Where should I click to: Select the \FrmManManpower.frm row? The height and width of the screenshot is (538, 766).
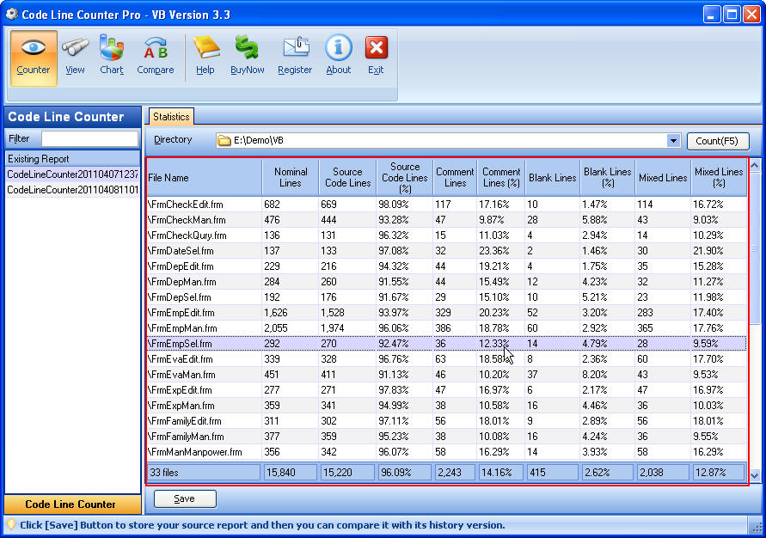tap(446, 452)
